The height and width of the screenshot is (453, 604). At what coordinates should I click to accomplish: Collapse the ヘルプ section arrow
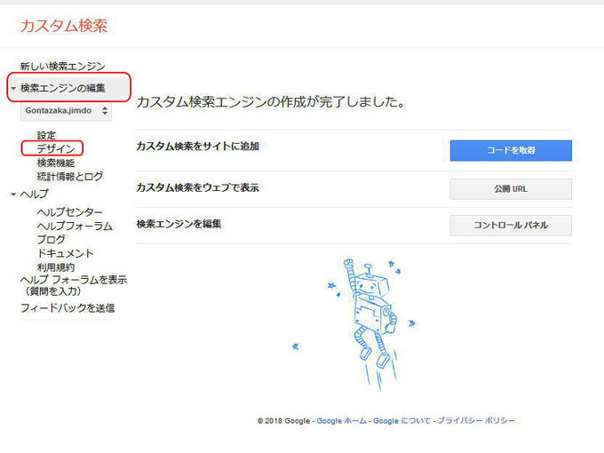point(13,195)
